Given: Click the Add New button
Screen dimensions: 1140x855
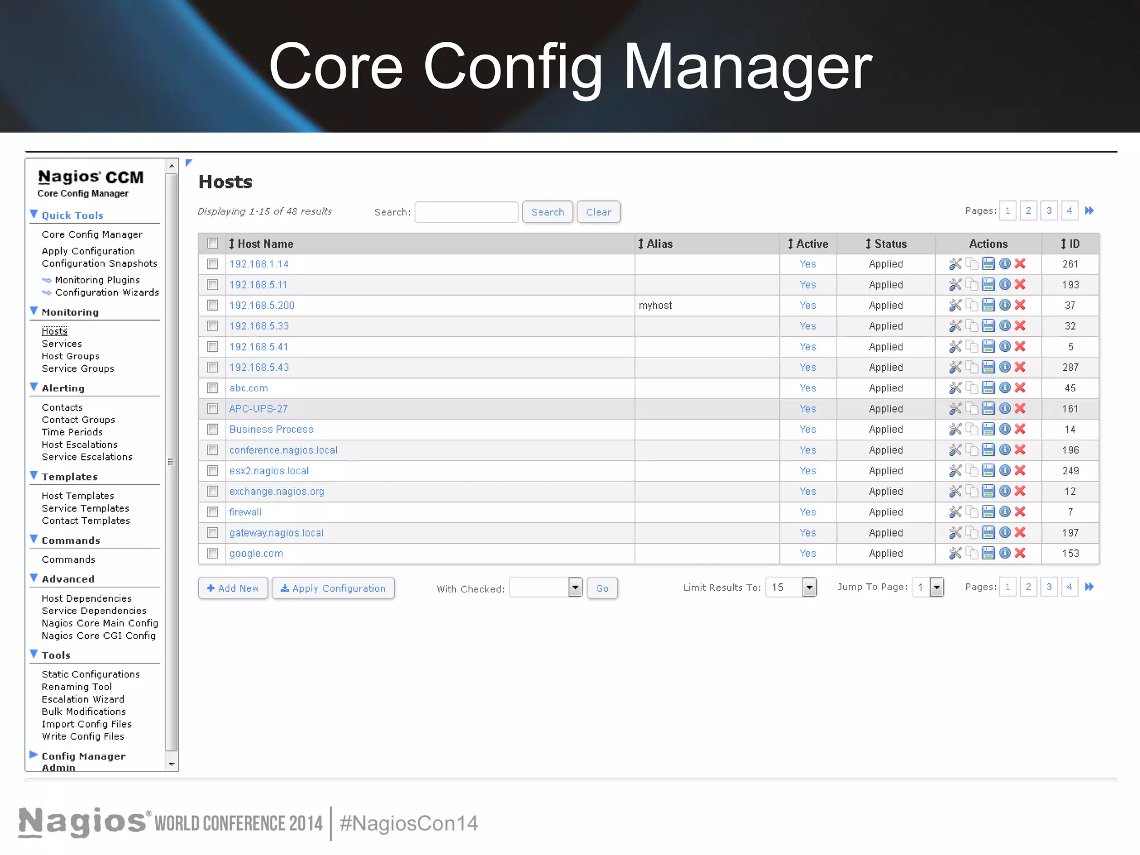Looking at the screenshot, I should pos(233,588).
